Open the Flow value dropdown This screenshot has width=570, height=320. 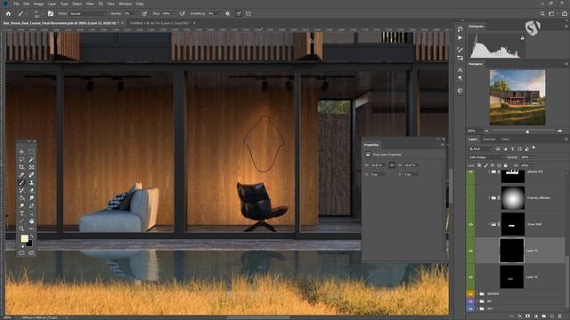click(174, 13)
